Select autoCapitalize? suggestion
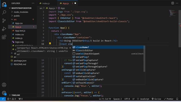This screenshot has width=181, height=102. [108, 76]
